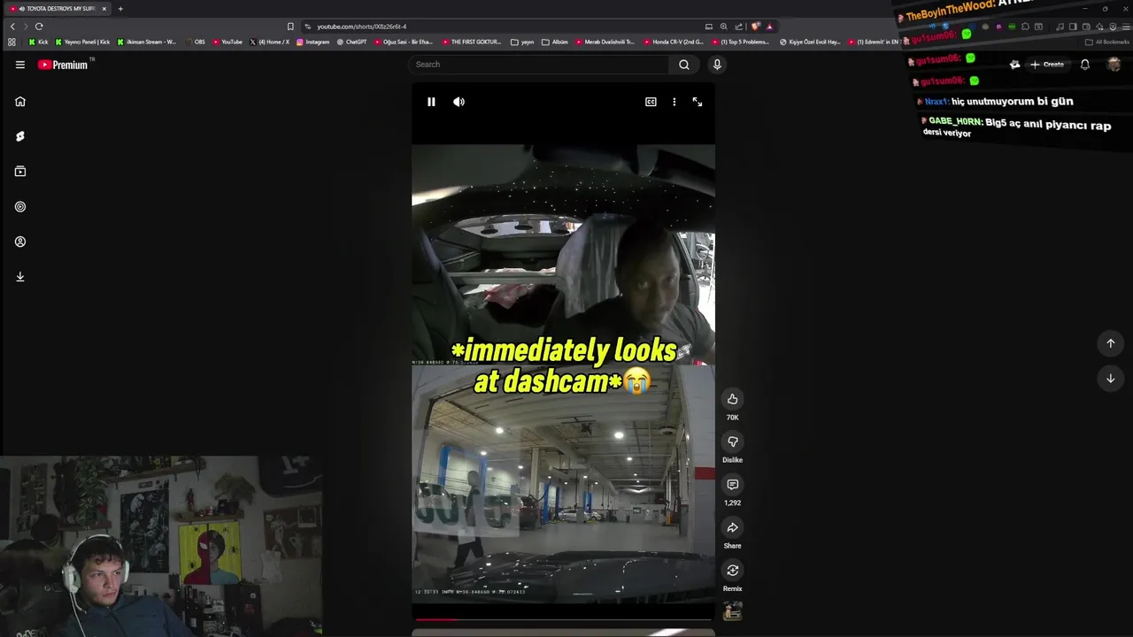1133x637 pixels.
Task: Open the Instagram bookmark
Action: pyautogui.click(x=312, y=42)
